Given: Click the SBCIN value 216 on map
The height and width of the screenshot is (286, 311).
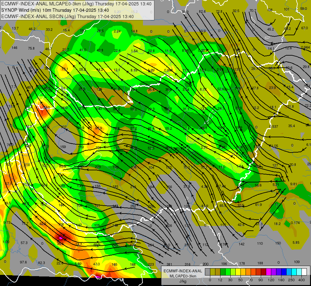Looking at the screenshot, I should (x=133, y=187).
